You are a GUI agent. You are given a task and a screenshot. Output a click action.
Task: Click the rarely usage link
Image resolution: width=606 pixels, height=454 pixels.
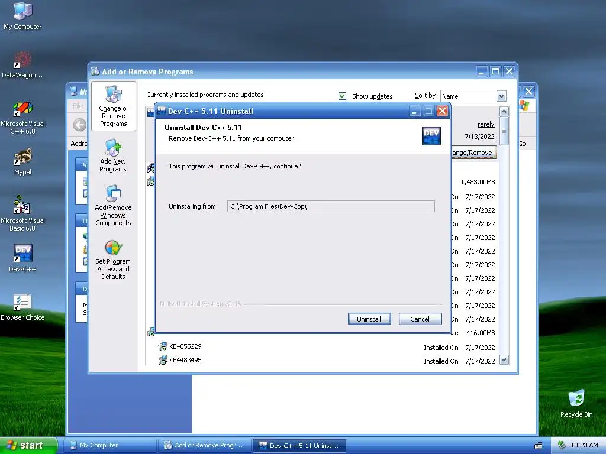coord(486,124)
